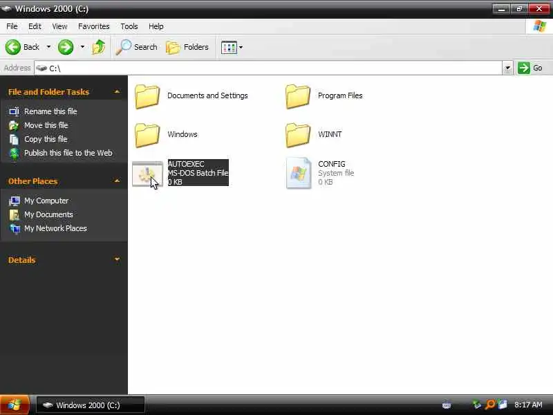Open My Computer from Other Places
The image size is (553, 415).
click(x=46, y=201)
